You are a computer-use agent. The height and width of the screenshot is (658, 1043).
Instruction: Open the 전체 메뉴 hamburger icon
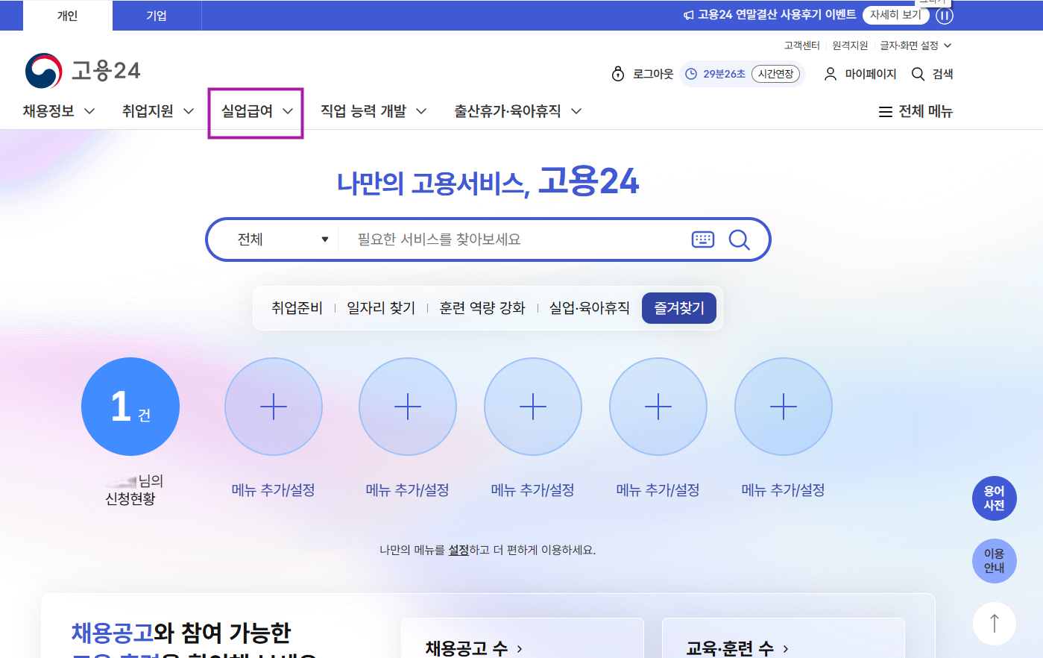pyautogui.click(x=885, y=112)
